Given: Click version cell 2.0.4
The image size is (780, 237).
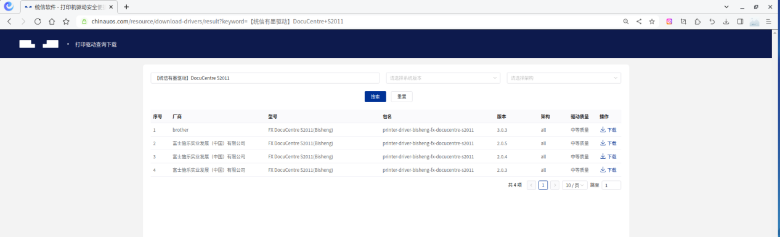Looking at the screenshot, I should (x=503, y=157).
